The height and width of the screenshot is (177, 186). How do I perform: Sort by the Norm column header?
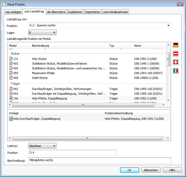tap(149, 46)
